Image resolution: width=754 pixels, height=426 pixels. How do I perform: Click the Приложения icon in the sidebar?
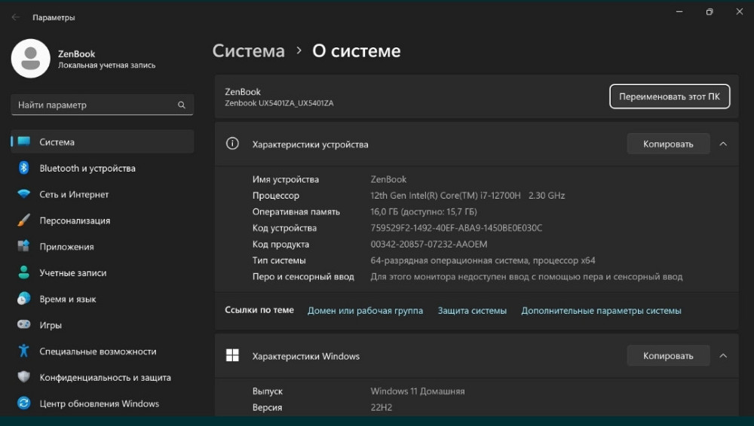click(24, 247)
